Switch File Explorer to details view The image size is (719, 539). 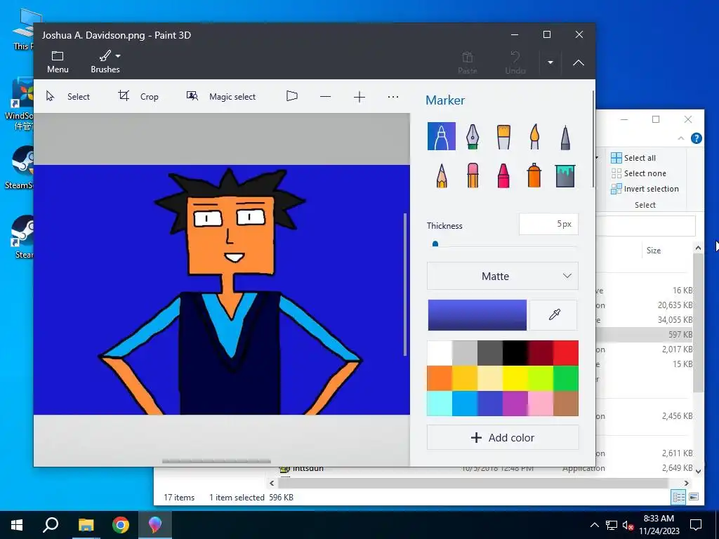tap(678, 497)
